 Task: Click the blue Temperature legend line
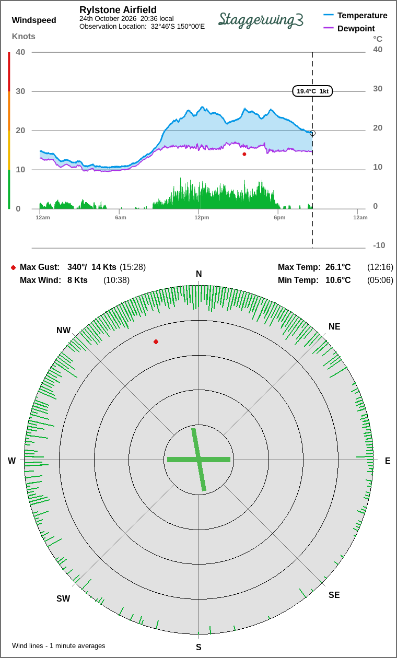(329, 16)
